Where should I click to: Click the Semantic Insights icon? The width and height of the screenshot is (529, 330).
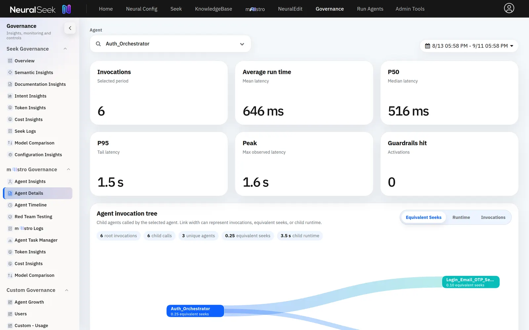coord(10,73)
